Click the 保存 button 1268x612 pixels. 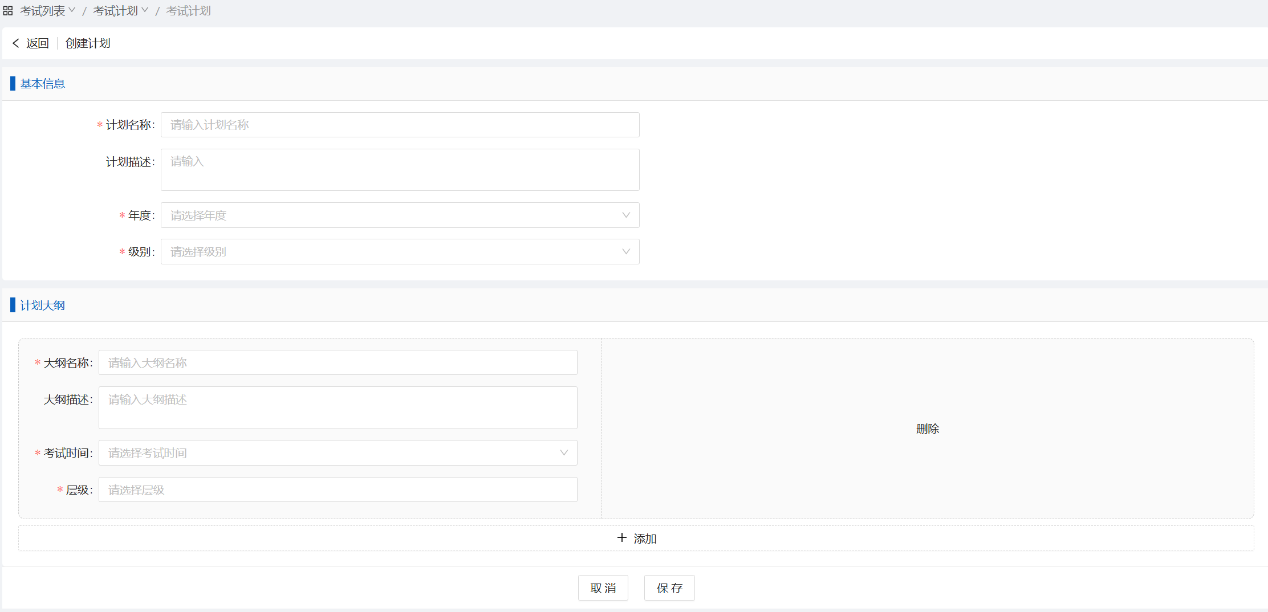[669, 588]
